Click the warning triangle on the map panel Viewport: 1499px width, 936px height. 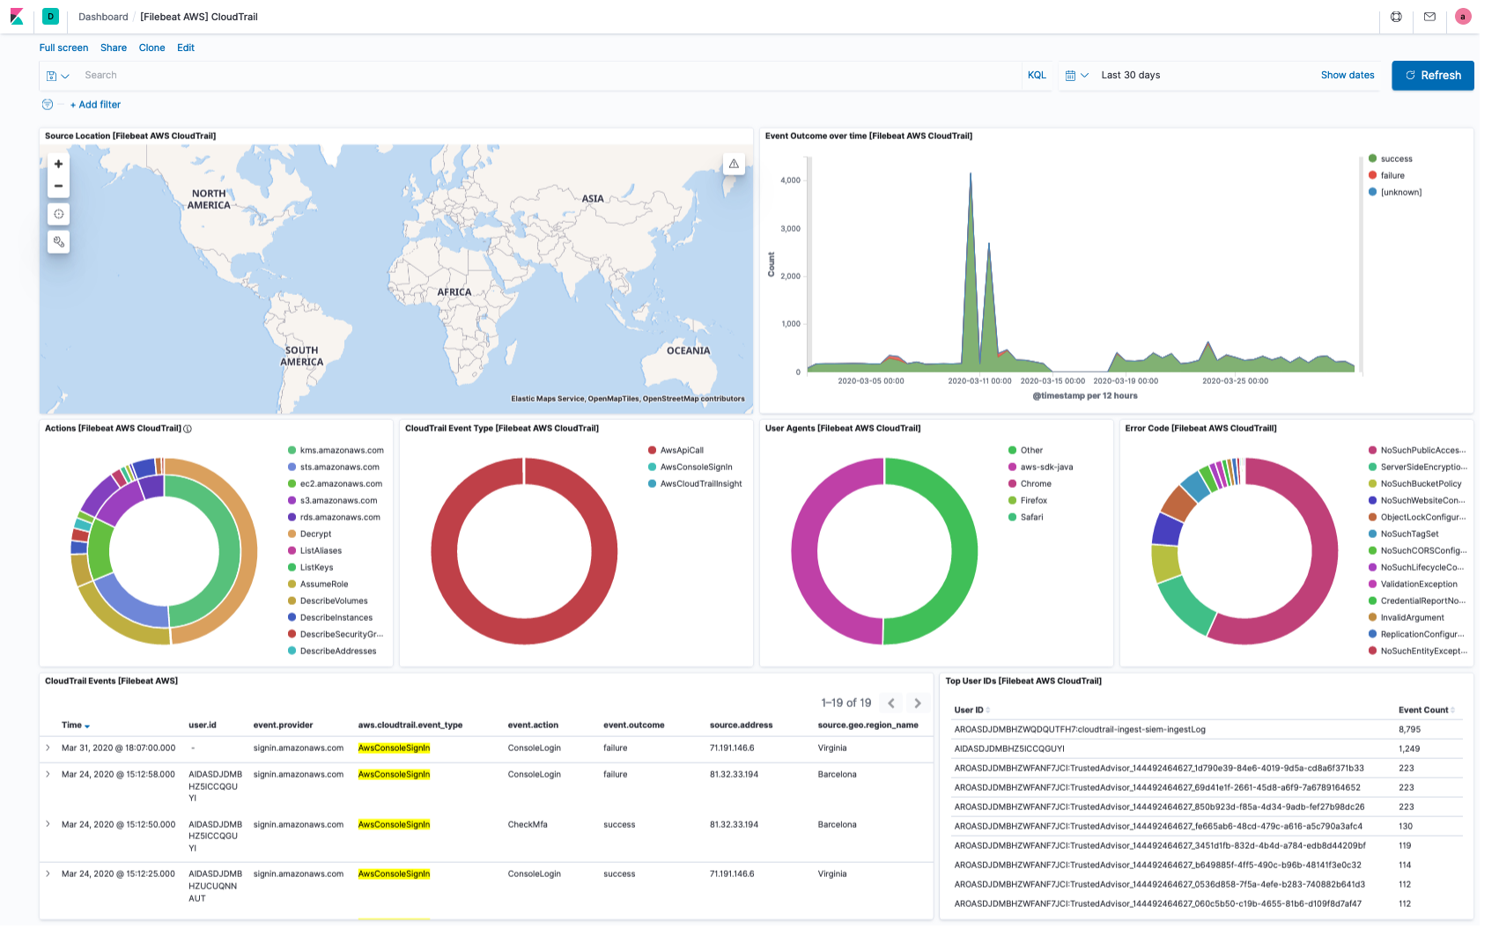point(734,164)
